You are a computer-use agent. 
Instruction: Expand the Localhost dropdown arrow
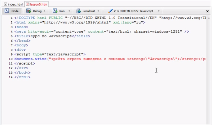pyautogui.click(x=98, y=11)
